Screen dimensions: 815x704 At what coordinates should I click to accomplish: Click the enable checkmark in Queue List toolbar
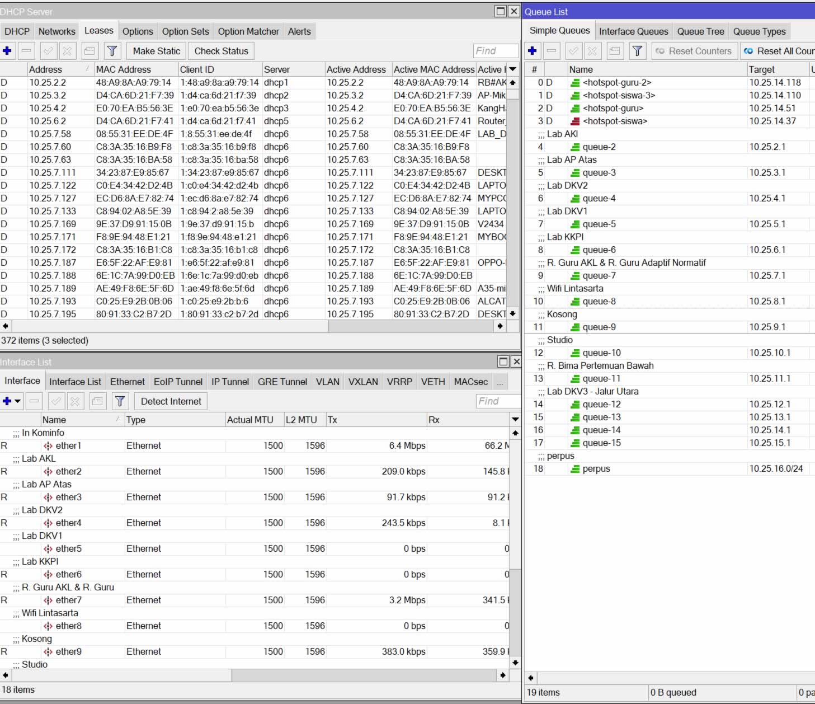(573, 51)
